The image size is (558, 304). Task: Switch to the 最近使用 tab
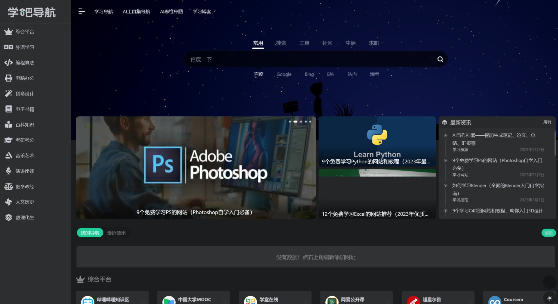tap(116, 233)
